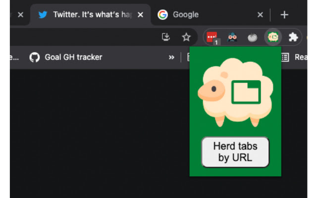Close the Google tab

[260, 14]
